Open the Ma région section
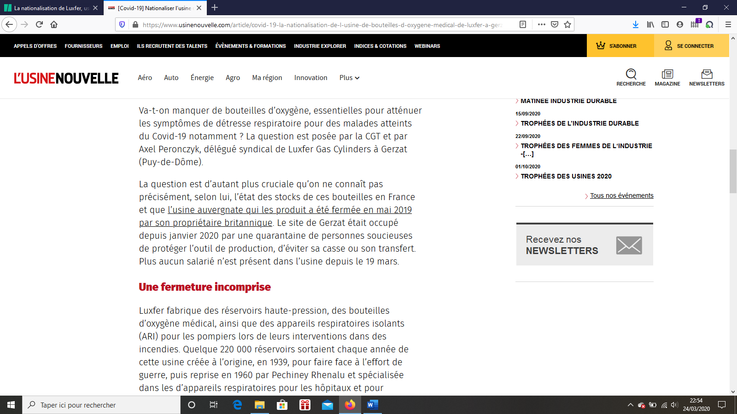The image size is (737, 414). (267, 78)
